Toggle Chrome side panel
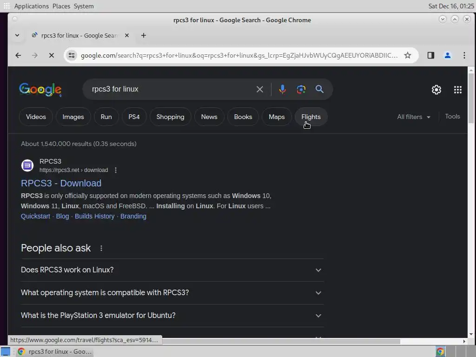Image resolution: width=476 pixels, height=357 pixels. pos(430,55)
